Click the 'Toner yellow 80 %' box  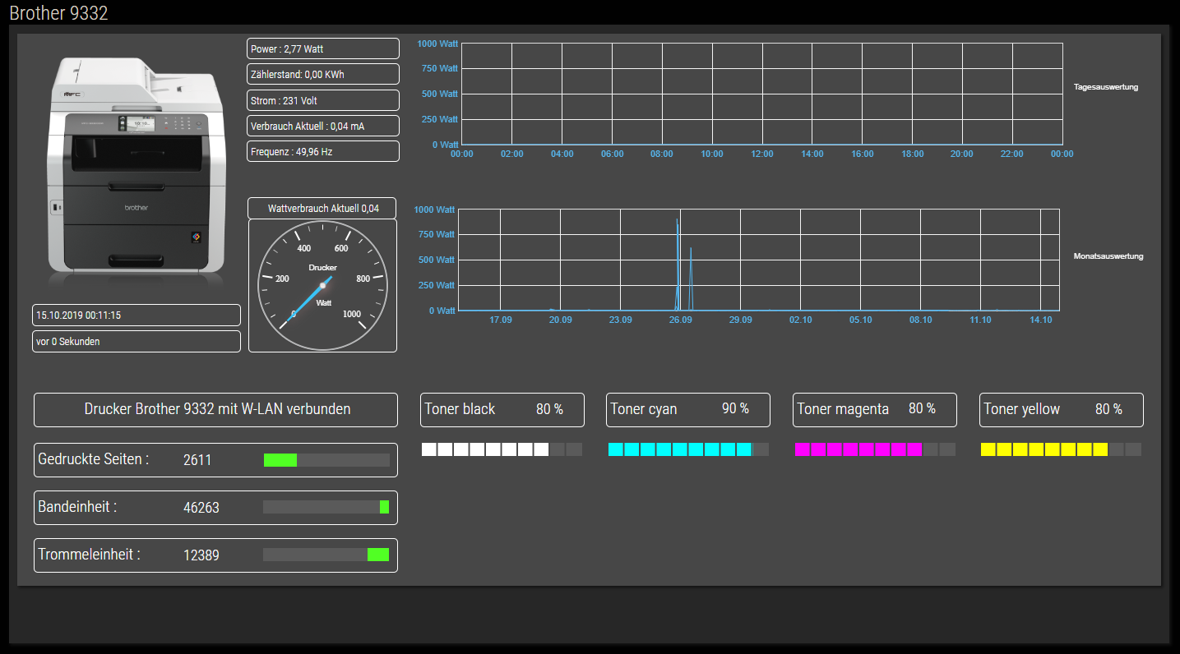click(x=1062, y=409)
